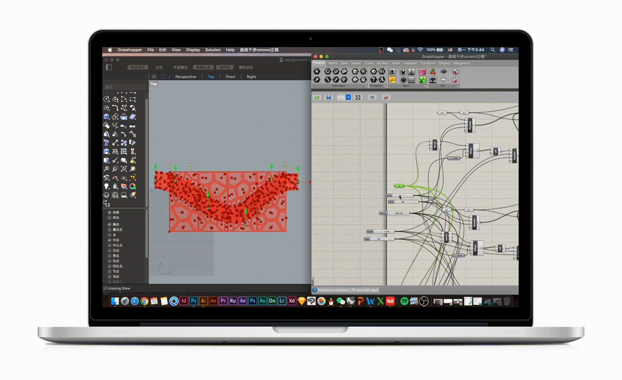Enable the 切点 object snap
The height and width of the screenshot is (380, 622).
click(x=109, y=261)
